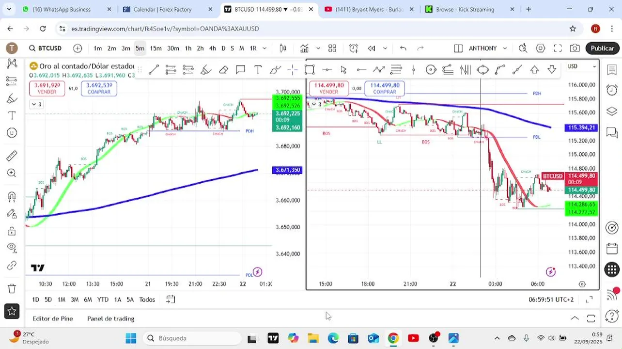Switch to the Calendar Forex Factory browser tab

pyautogui.click(x=168, y=9)
